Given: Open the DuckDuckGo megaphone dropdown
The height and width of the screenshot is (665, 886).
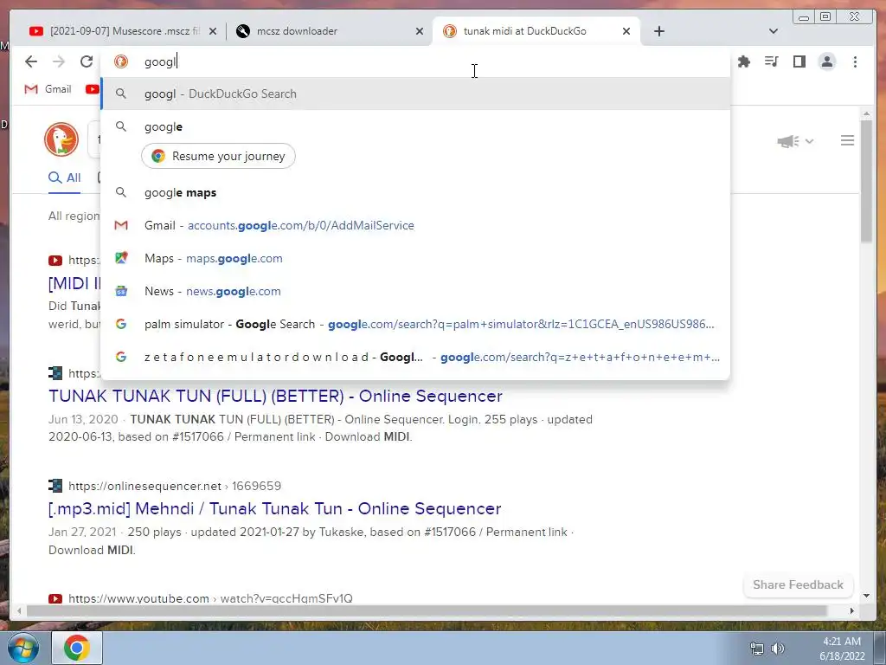Looking at the screenshot, I should (795, 141).
